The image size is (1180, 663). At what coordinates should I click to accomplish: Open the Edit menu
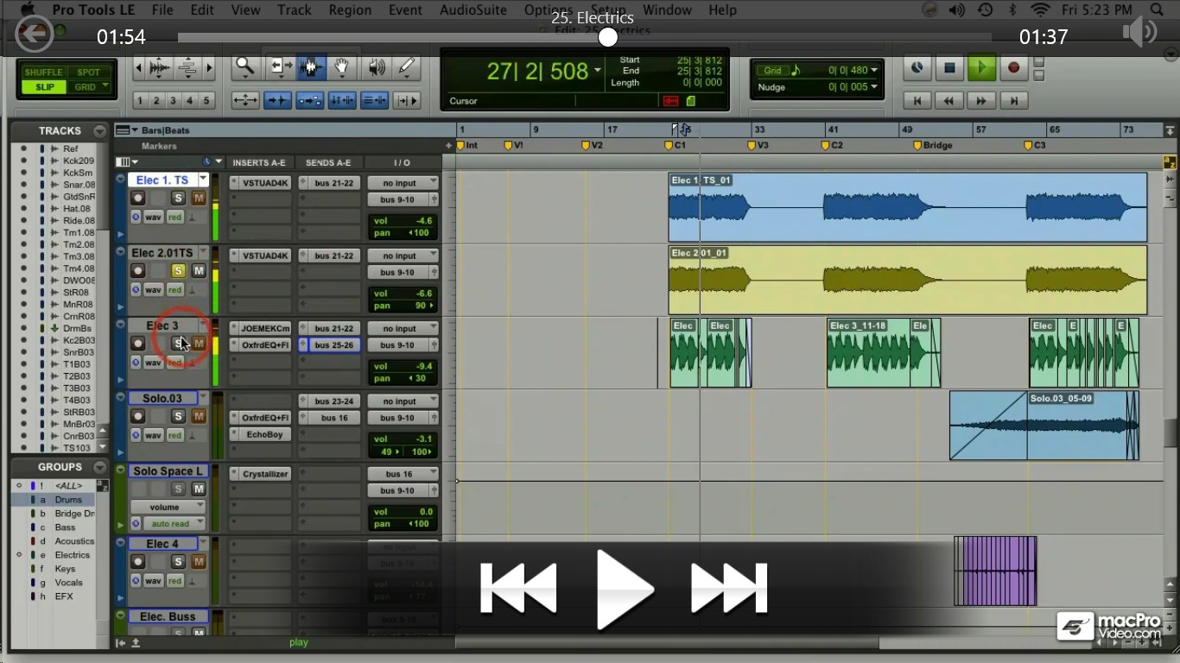point(202,10)
